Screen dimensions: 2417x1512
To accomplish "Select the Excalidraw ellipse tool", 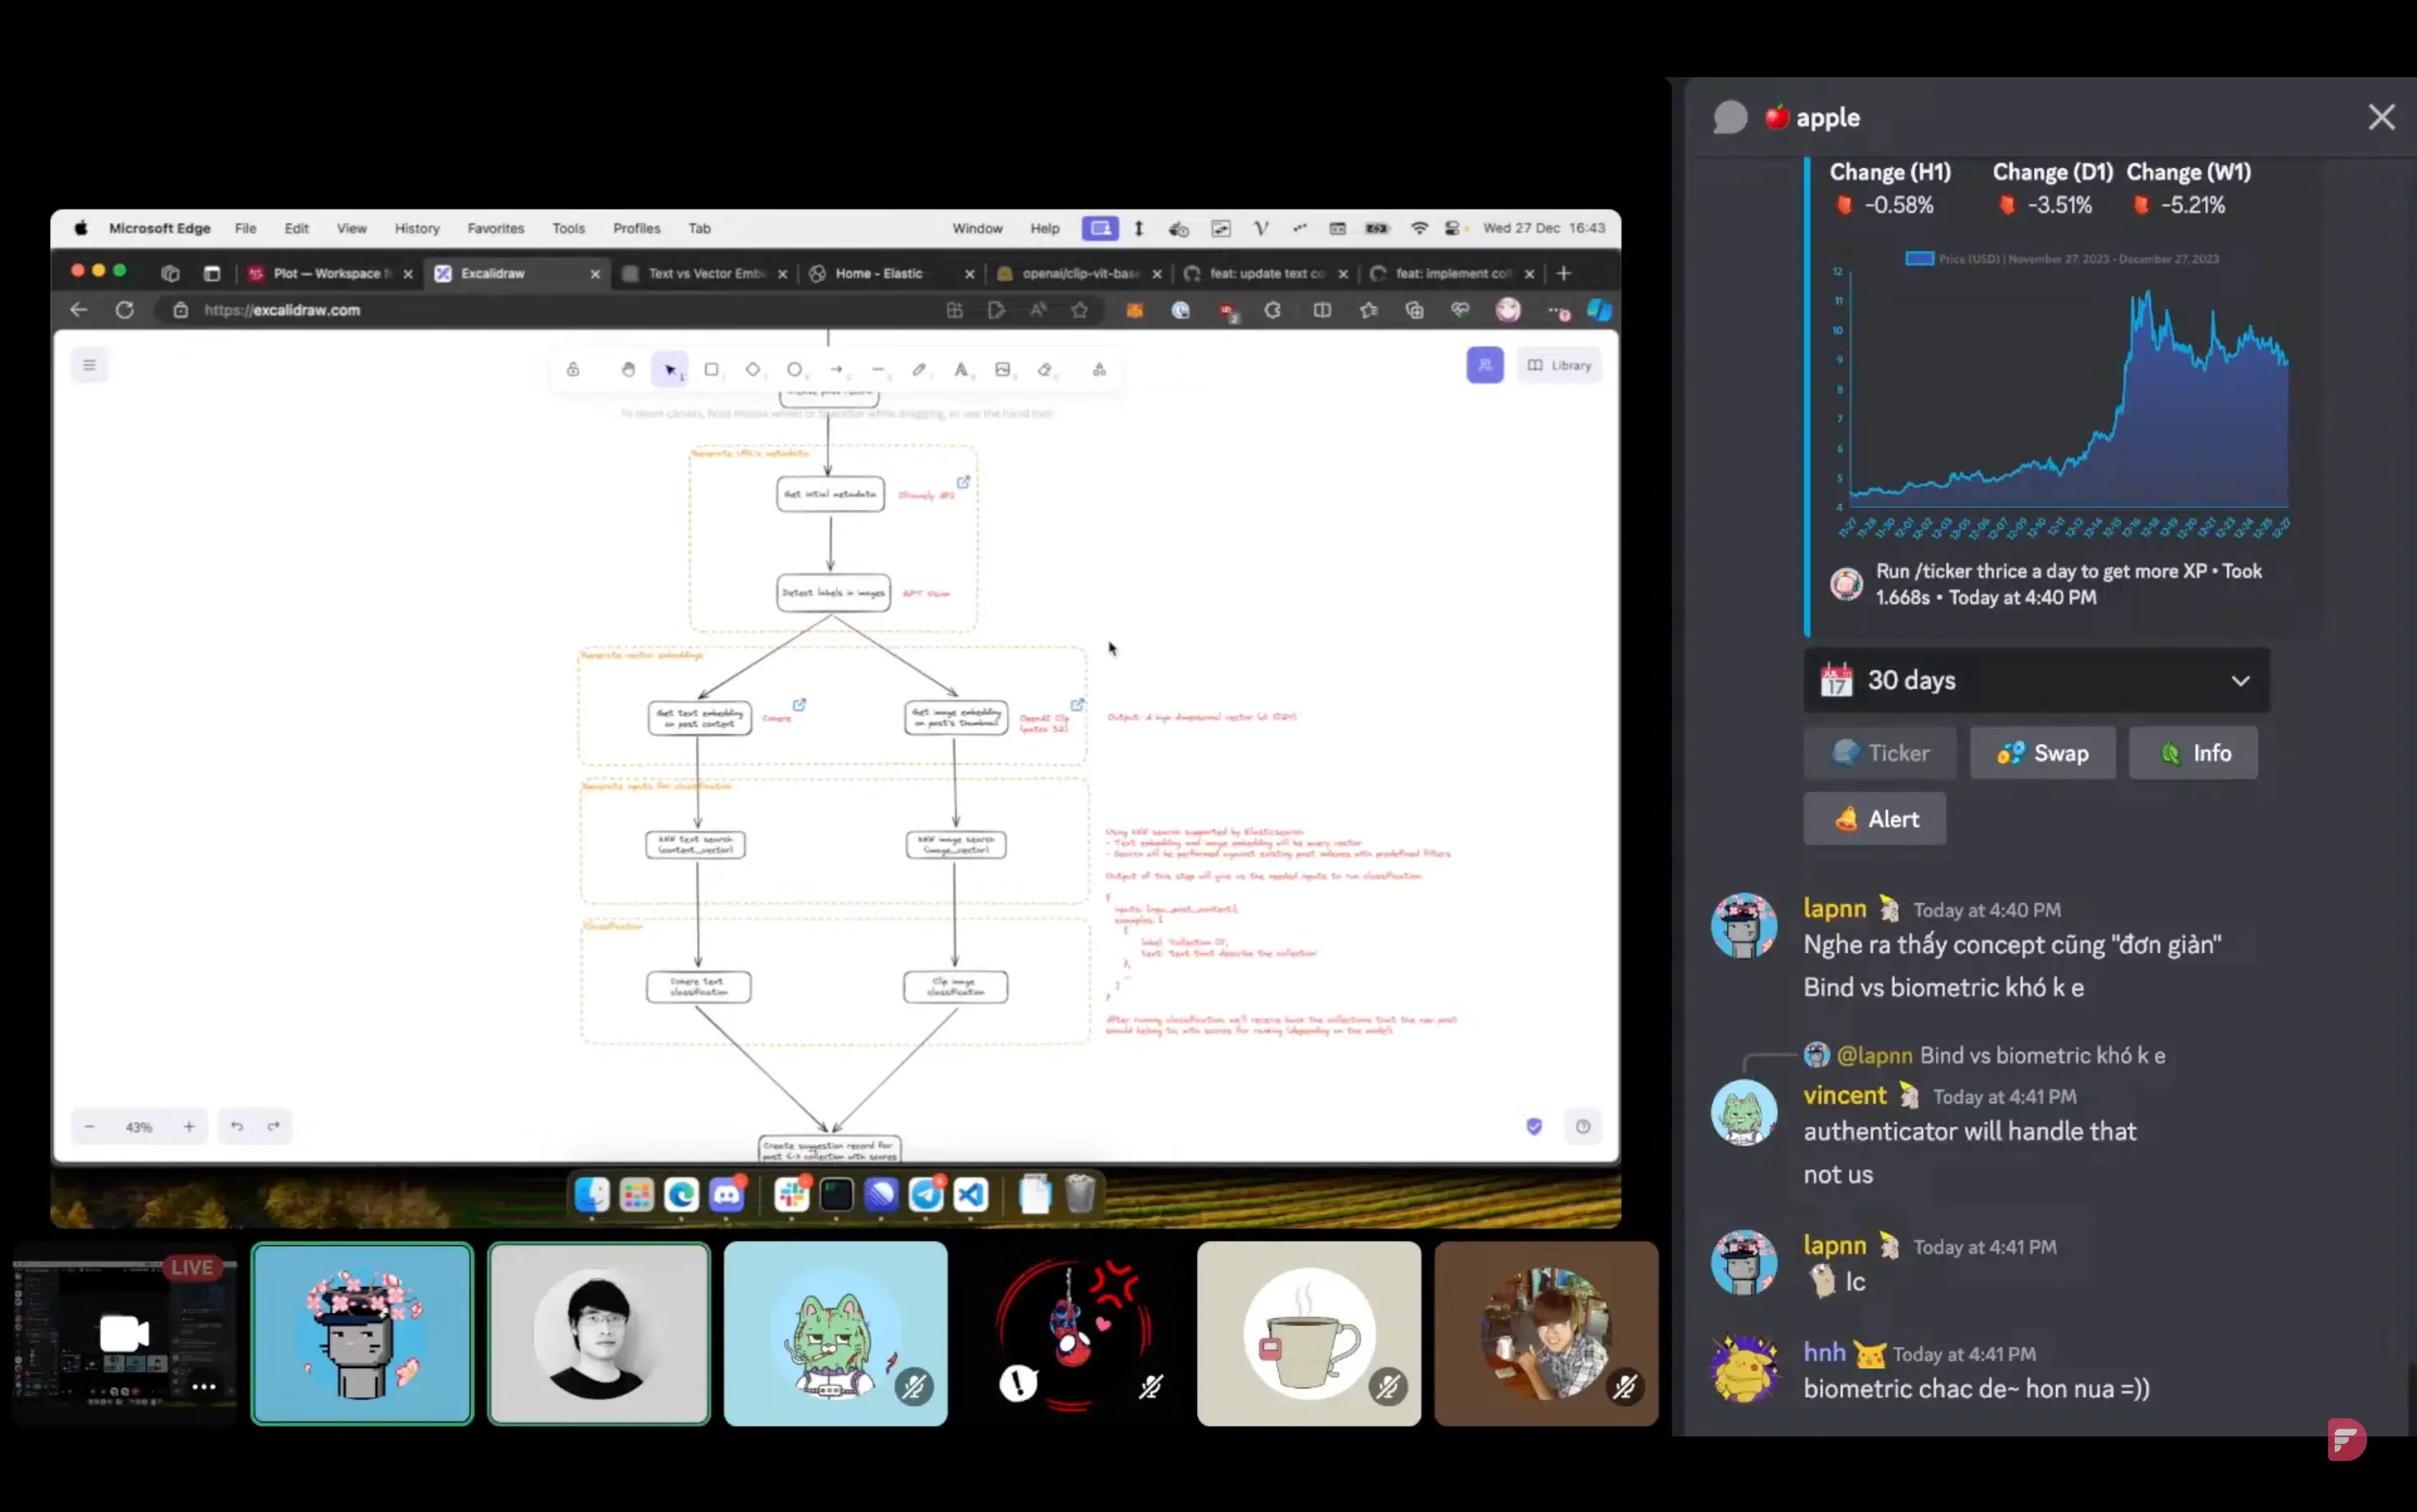I will coord(794,369).
